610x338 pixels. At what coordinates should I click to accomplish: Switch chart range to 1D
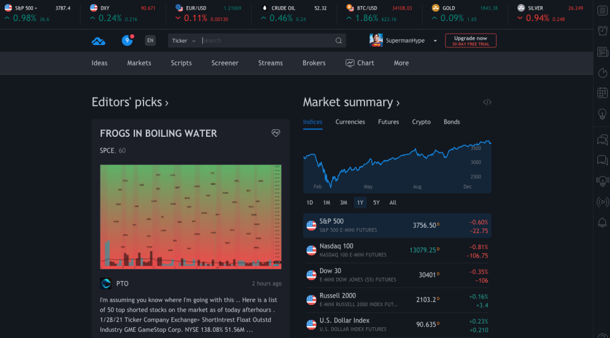coord(310,203)
